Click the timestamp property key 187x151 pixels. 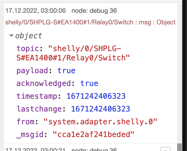click(37, 96)
